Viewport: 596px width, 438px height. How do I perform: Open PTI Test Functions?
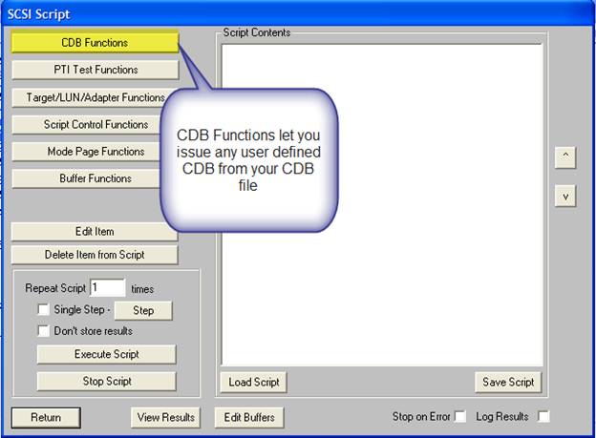click(x=95, y=70)
